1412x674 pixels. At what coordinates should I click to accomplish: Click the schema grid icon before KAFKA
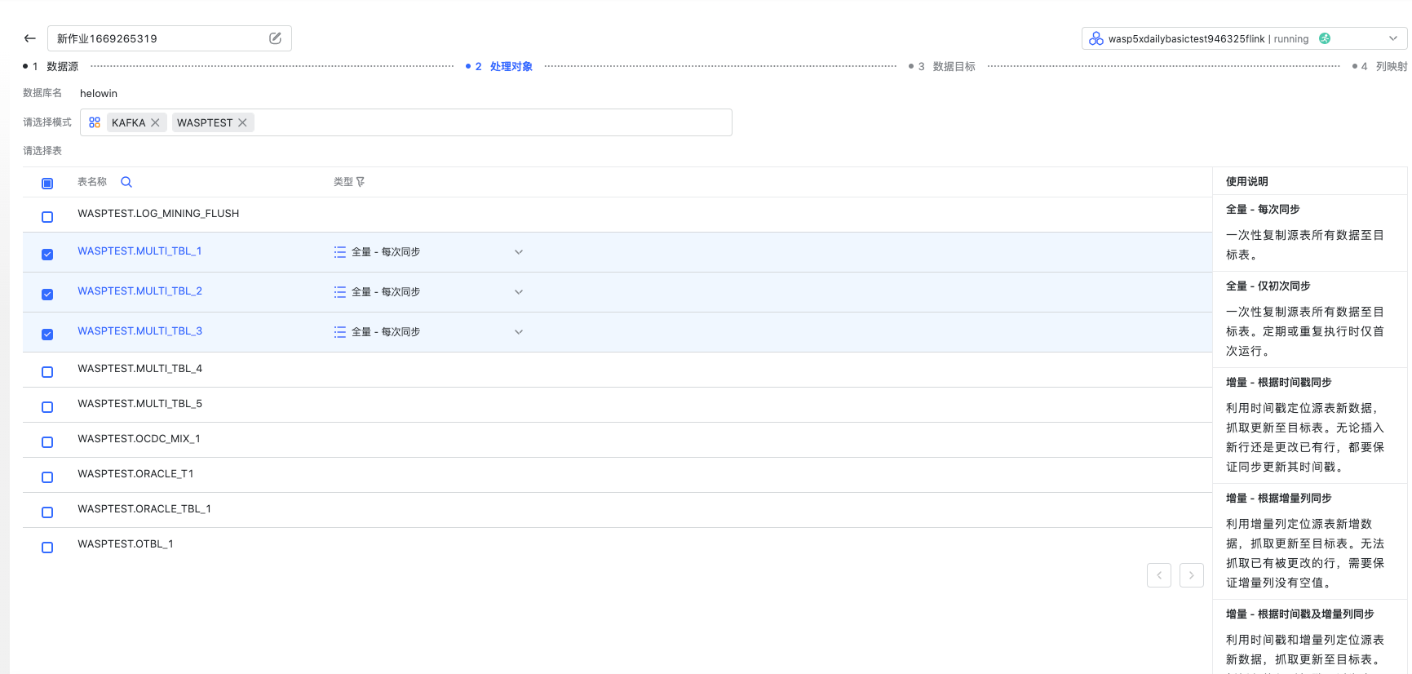[x=95, y=122]
